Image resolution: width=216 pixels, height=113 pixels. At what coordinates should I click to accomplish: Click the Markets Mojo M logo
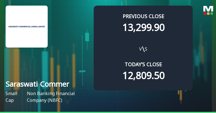tap(208, 9)
